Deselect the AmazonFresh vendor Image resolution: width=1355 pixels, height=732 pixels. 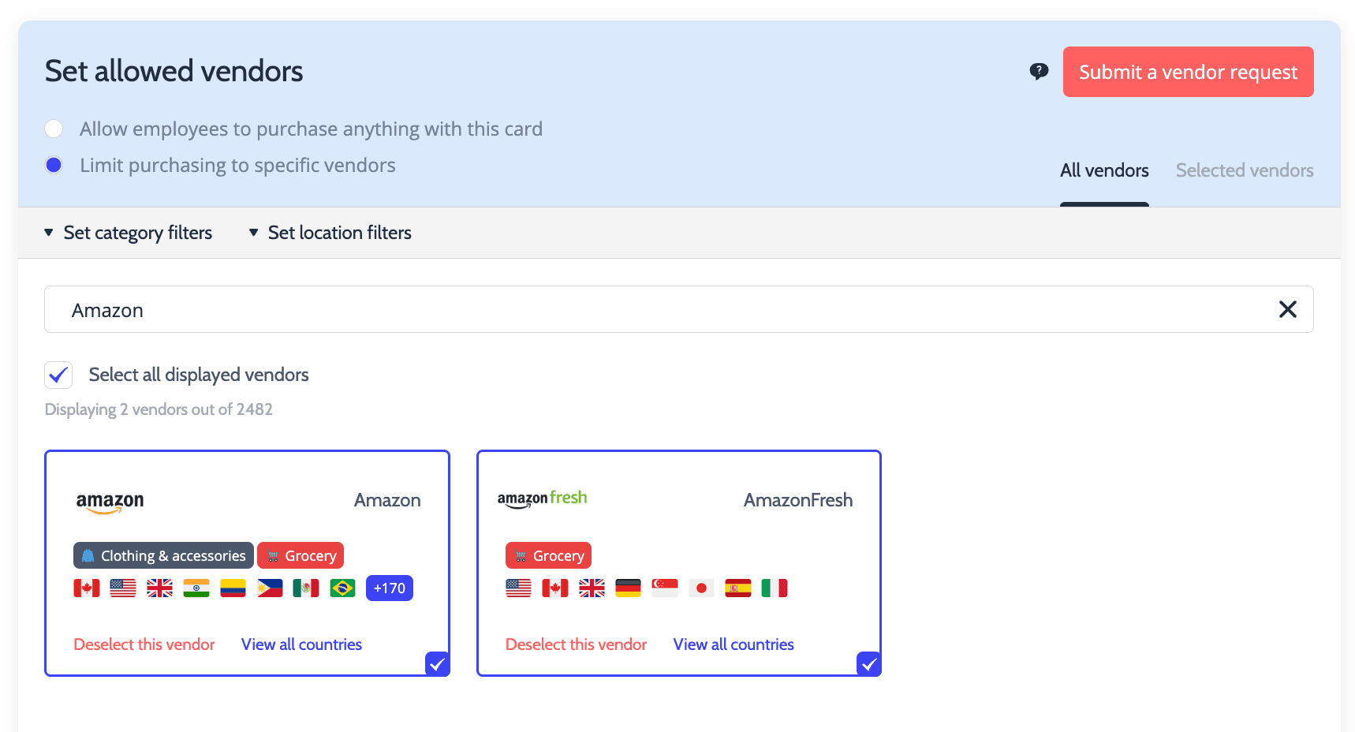(x=576, y=644)
